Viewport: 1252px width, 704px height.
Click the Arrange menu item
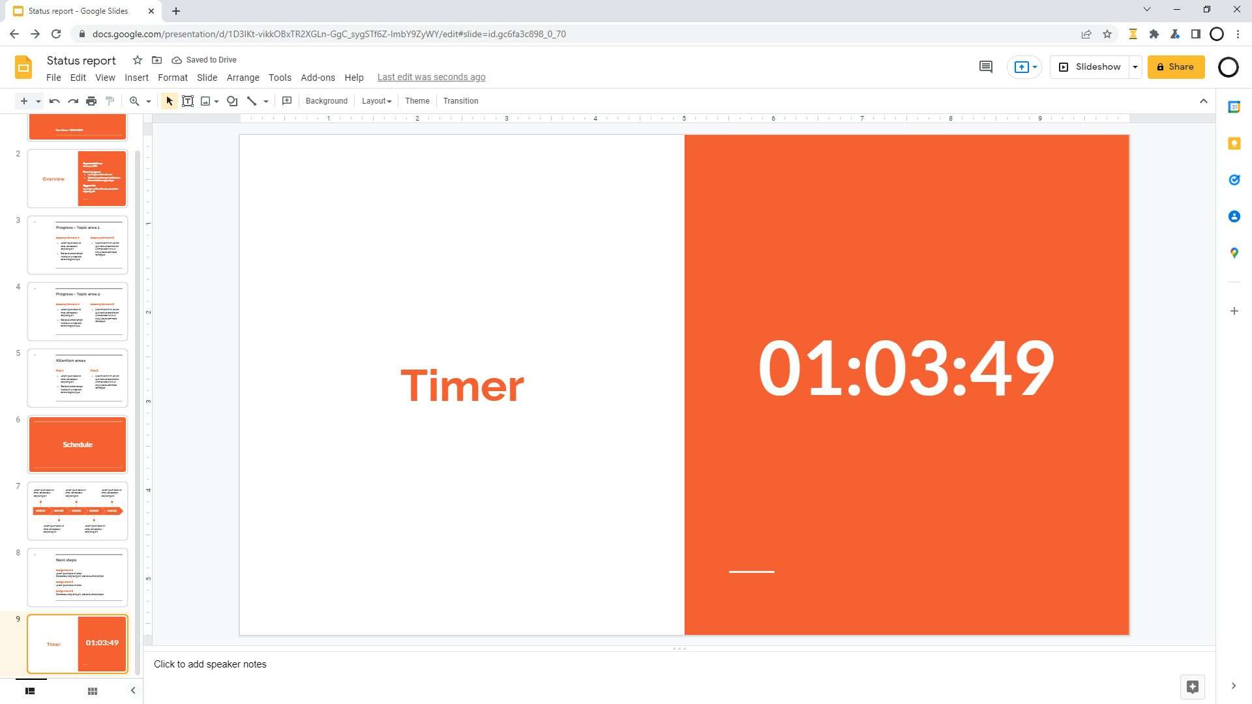pyautogui.click(x=243, y=78)
